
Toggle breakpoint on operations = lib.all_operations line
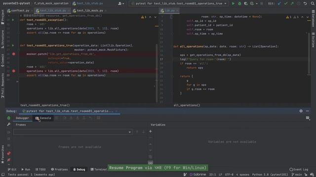[x=13, y=71]
